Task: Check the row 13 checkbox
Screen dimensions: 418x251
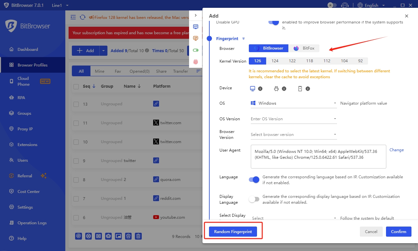Action: point(76,104)
